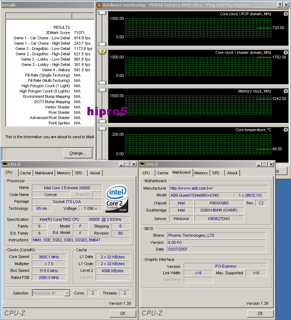The image size is (291, 320).
Task: Click the slider handle beside the Memory clock graph
Action: tap(102, 90)
